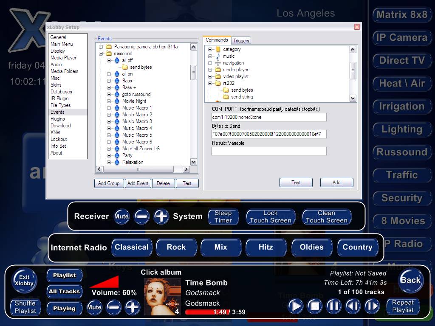Viewport: 435px width, 326px height.
Task: Select the send string folder icon
Action: (x=226, y=97)
